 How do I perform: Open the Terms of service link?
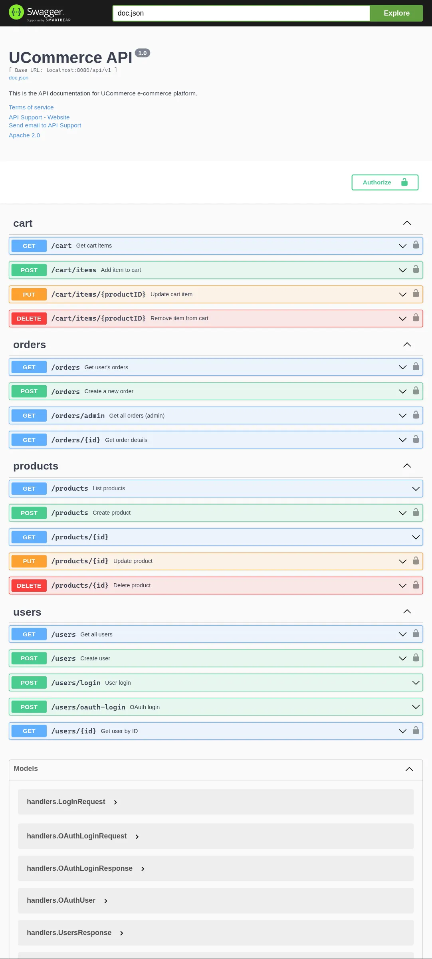tap(31, 107)
